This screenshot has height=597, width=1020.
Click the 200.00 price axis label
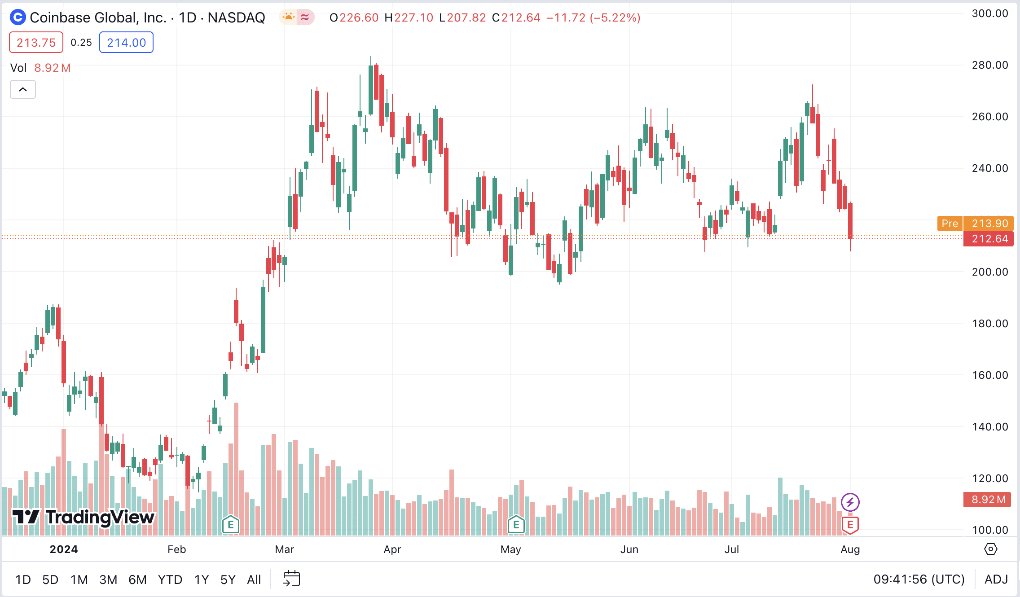990,272
